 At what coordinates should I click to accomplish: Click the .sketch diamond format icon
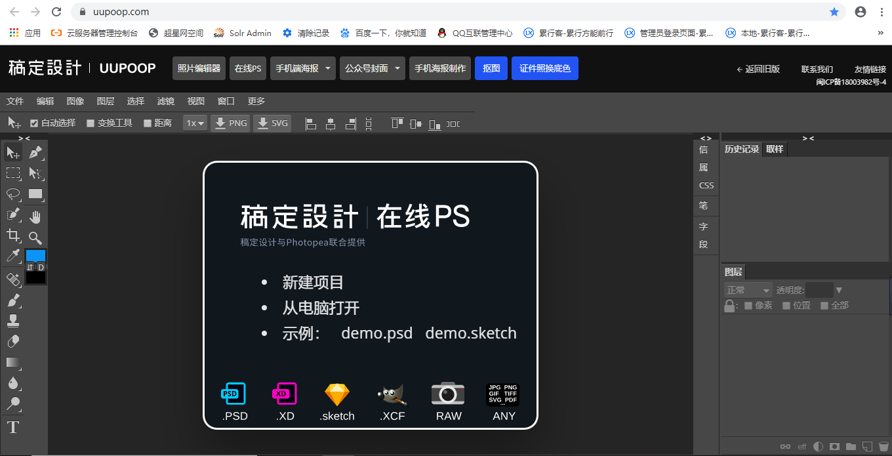click(x=337, y=394)
